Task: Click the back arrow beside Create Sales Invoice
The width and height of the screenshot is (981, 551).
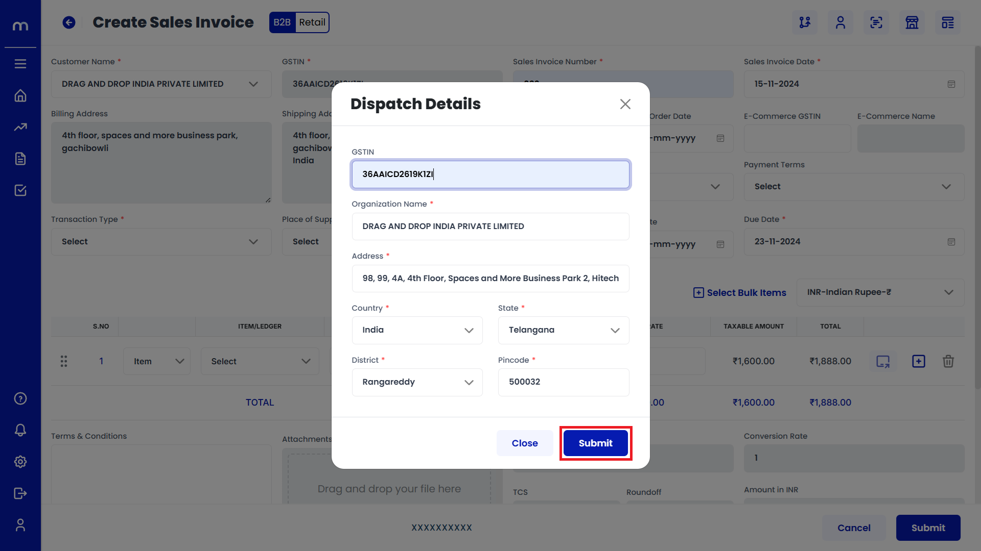Action: point(69,22)
